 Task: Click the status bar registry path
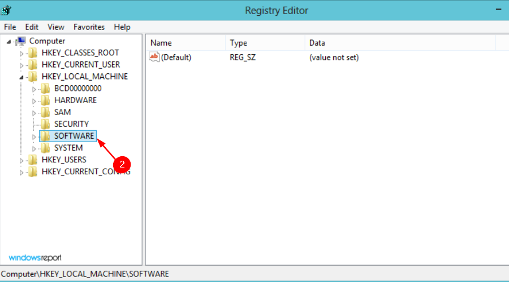[85, 274]
